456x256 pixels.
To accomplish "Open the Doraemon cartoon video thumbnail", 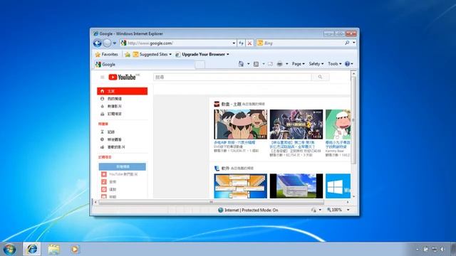I will 241,124.
